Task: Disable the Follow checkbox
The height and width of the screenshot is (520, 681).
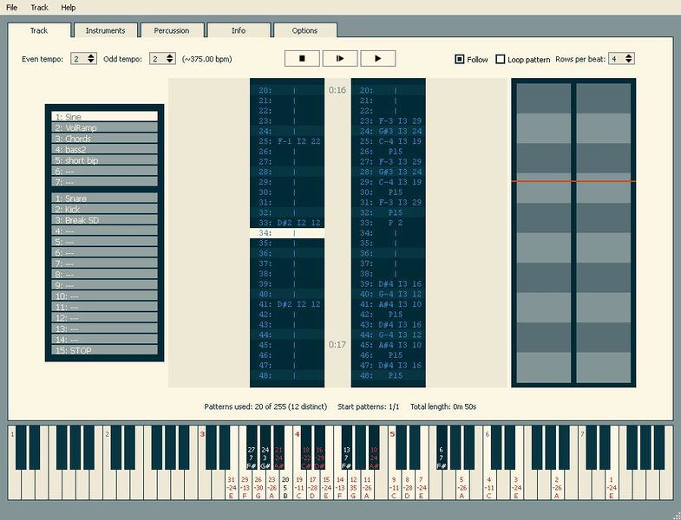Action: 460,60
